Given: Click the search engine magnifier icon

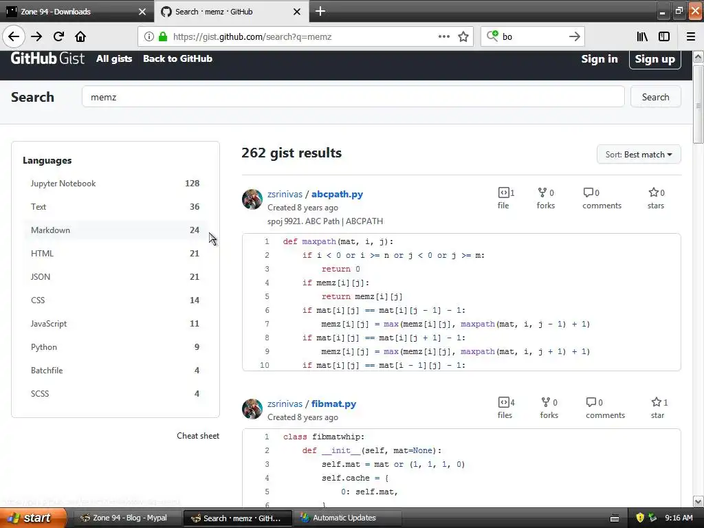Looking at the screenshot, I should 492,36.
